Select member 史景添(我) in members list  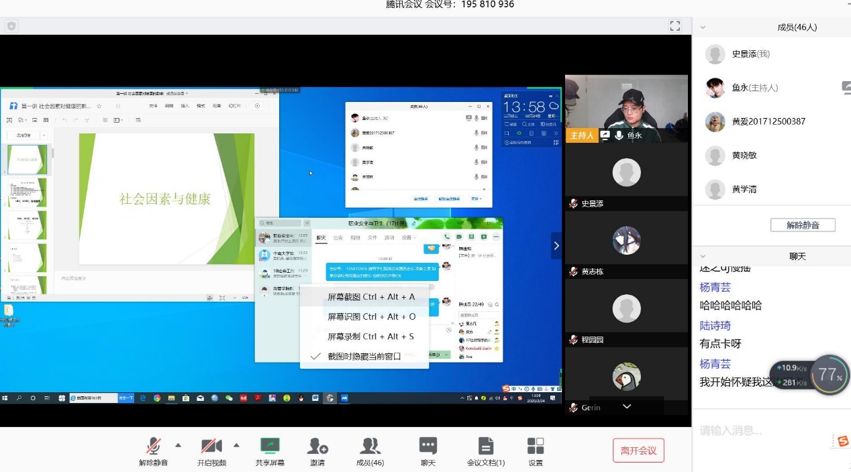click(771, 54)
